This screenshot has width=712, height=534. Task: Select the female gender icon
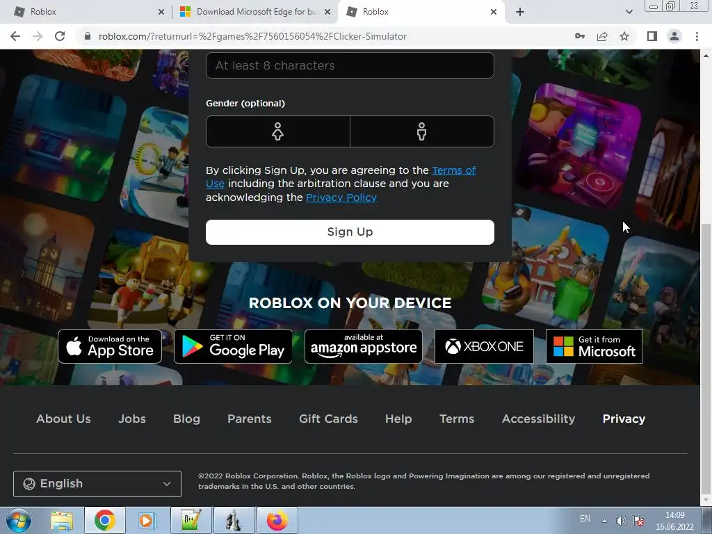278,131
